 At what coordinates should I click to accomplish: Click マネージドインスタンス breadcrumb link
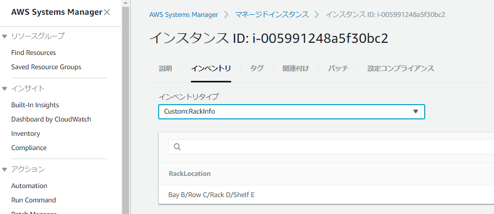tap(272, 14)
